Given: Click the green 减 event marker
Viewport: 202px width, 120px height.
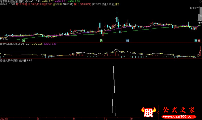Looking at the screenshot, I should (23, 41).
